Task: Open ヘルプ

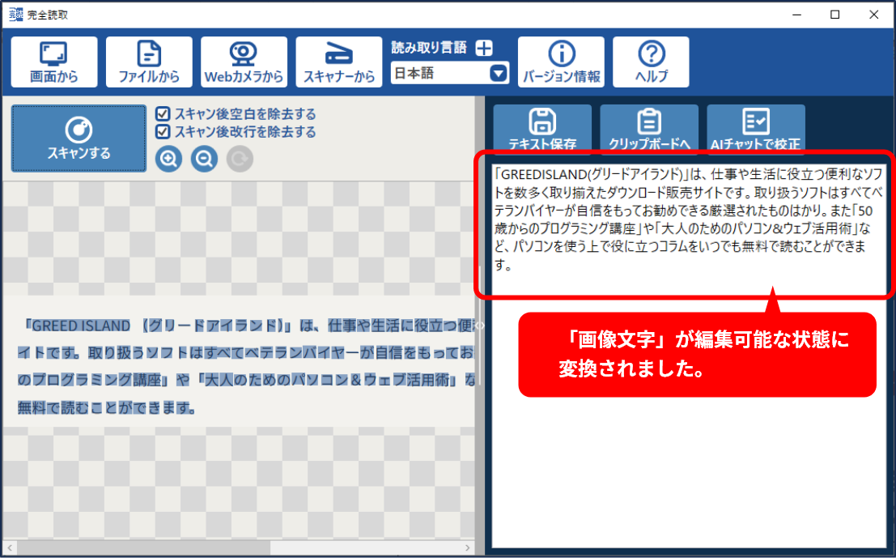Action: (x=651, y=62)
